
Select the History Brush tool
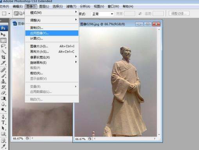pos(3,87)
